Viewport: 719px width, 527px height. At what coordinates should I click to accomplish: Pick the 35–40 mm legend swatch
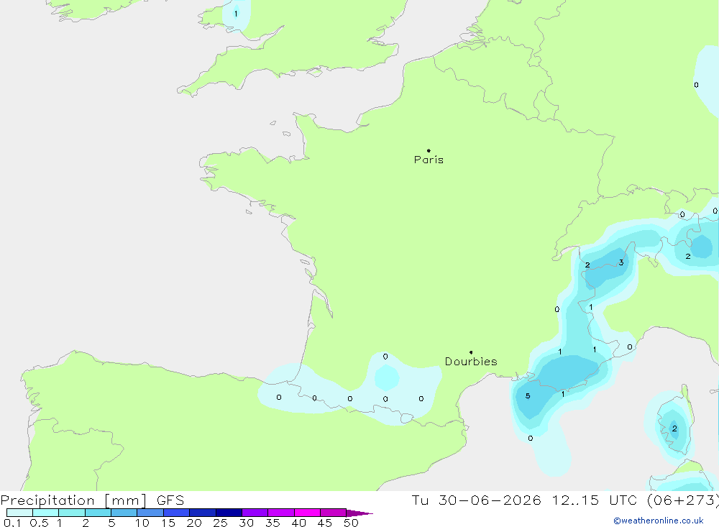281,513
